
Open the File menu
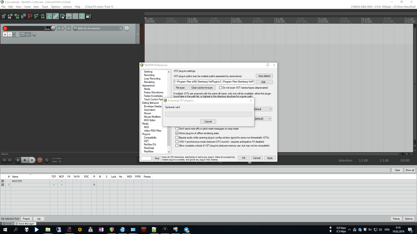point(3,7)
